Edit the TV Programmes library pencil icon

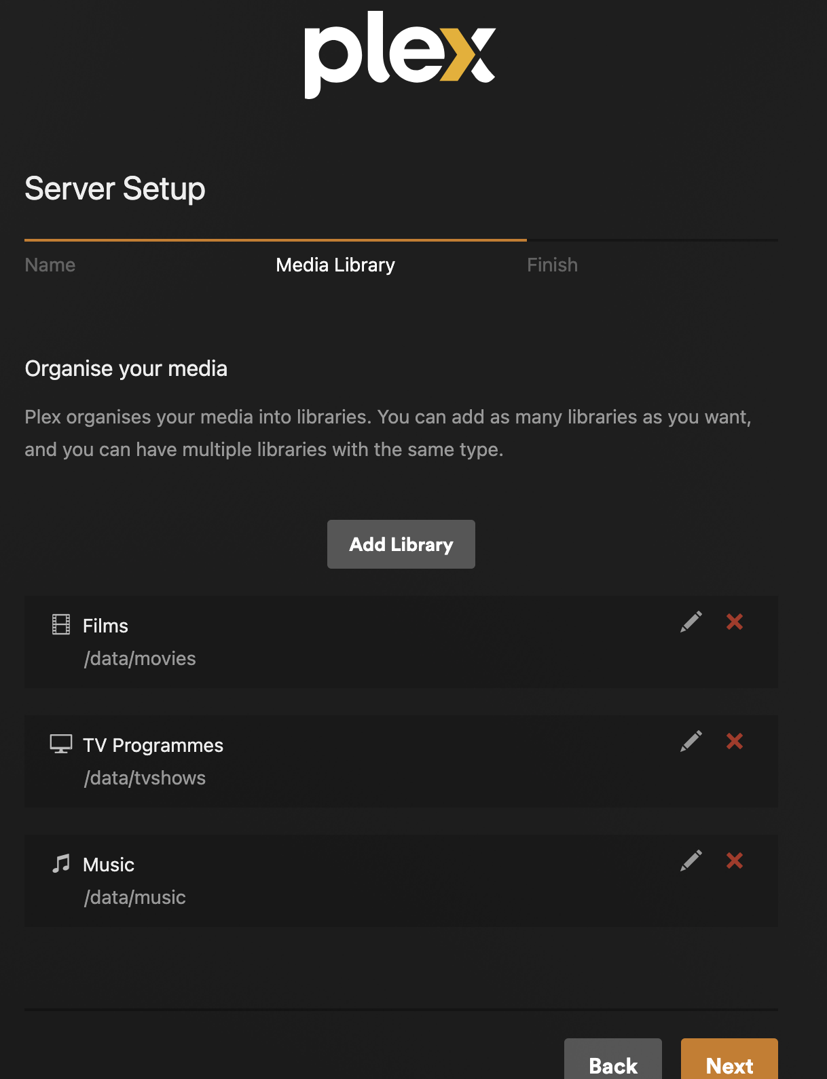click(x=691, y=741)
